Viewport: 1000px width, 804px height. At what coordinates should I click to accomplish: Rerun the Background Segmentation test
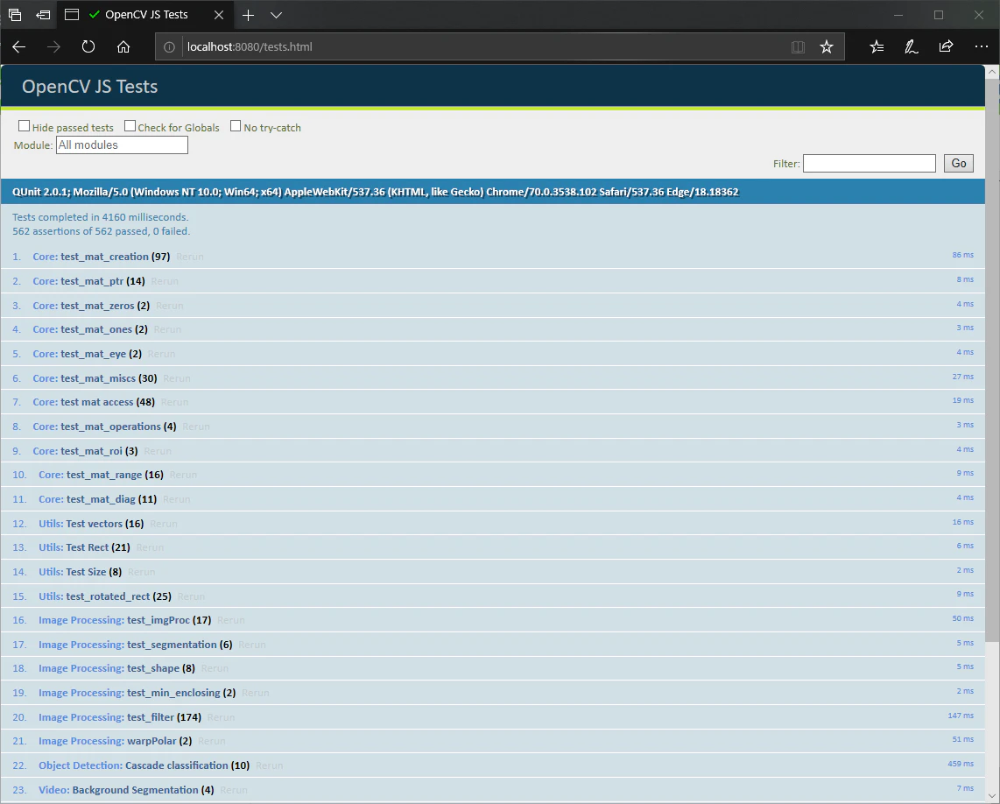click(x=234, y=790)
